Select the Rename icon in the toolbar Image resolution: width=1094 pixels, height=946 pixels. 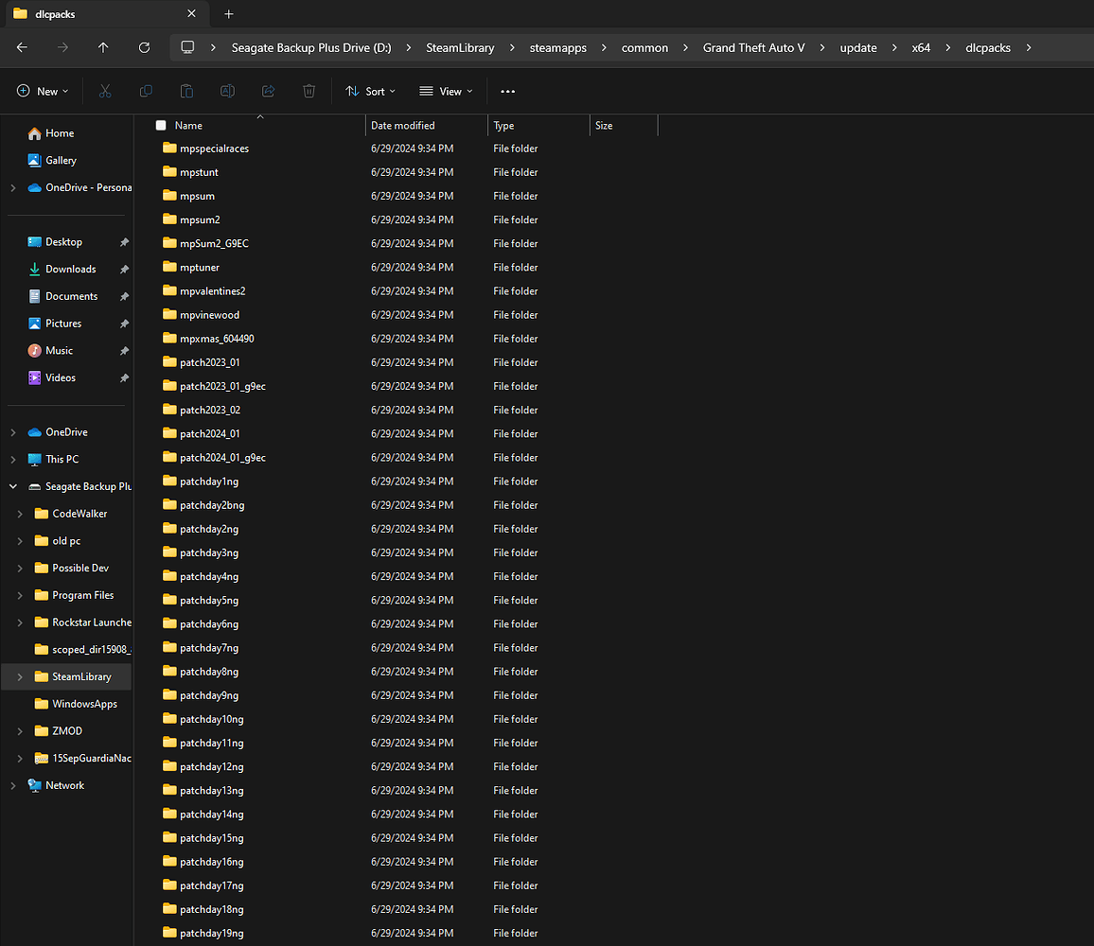click(x=227, y=91)
